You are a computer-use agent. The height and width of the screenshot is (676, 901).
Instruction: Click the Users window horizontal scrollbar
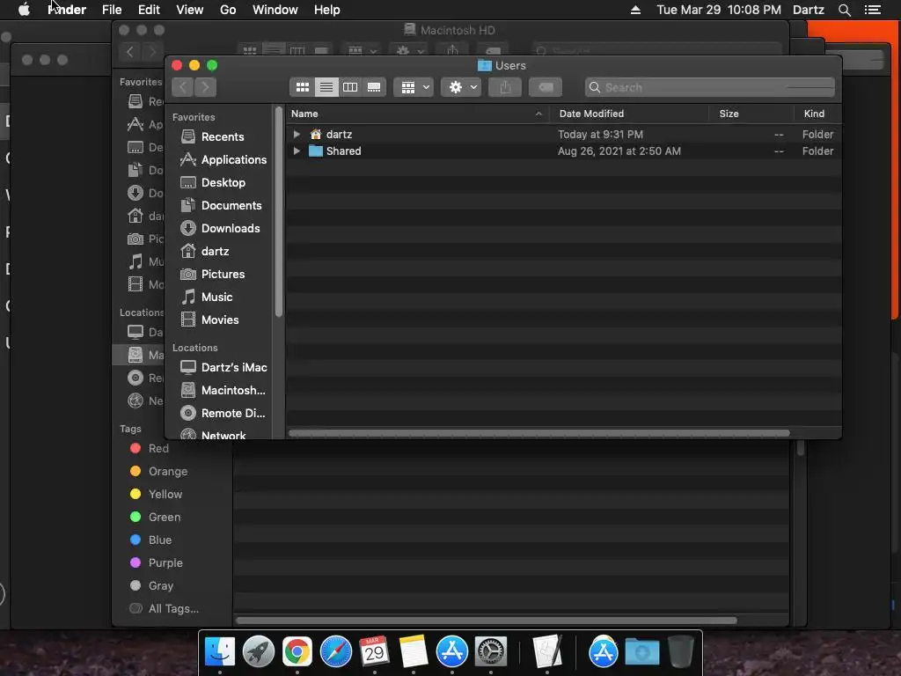[x=539, y=433]
